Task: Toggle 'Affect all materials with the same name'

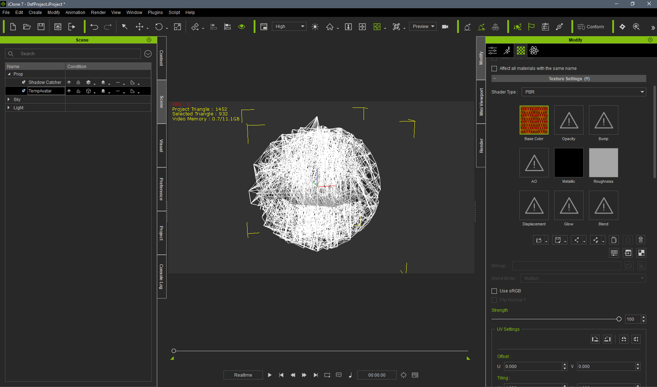Action: click(494, 68)
